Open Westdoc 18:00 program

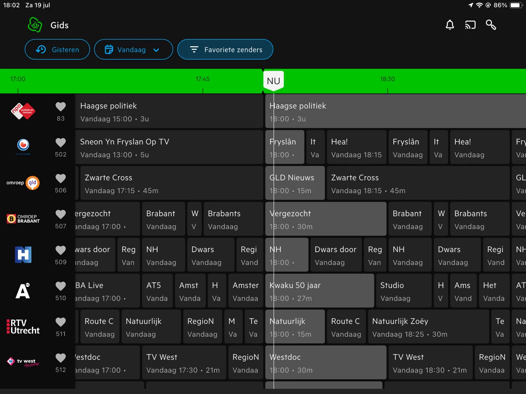(x=325, y=363)
